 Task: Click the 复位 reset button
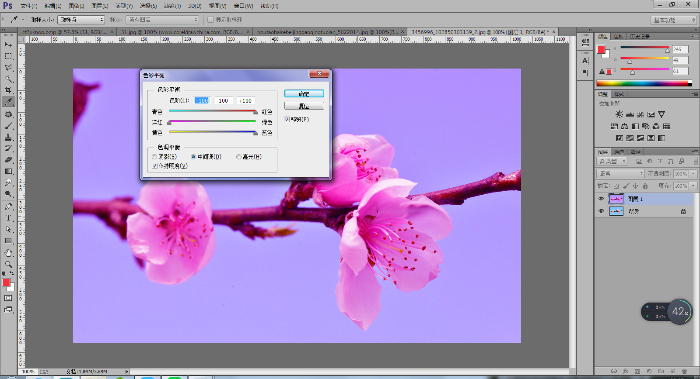304,106
